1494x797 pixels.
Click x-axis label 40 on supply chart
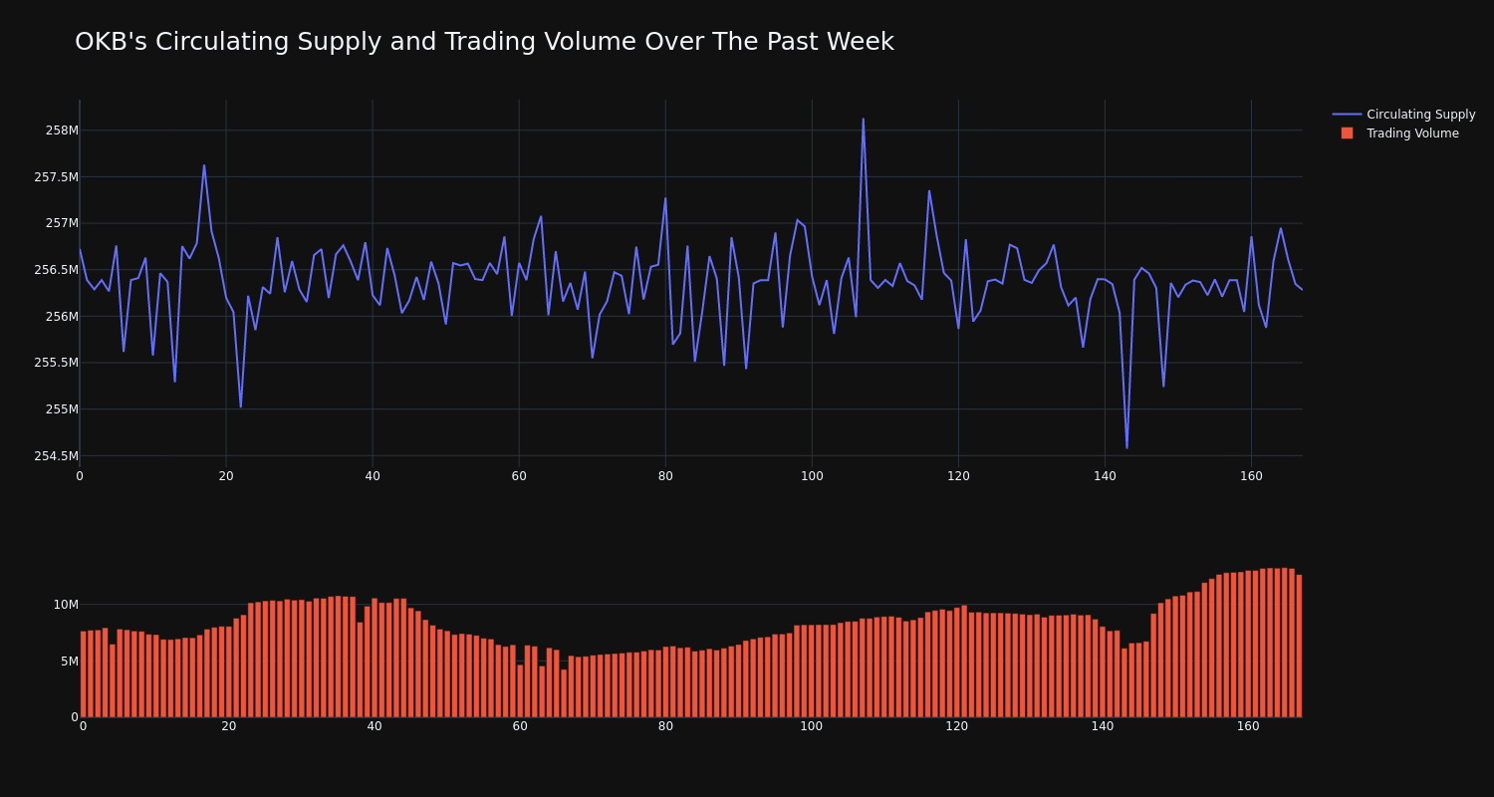click(x=373, y=476)
